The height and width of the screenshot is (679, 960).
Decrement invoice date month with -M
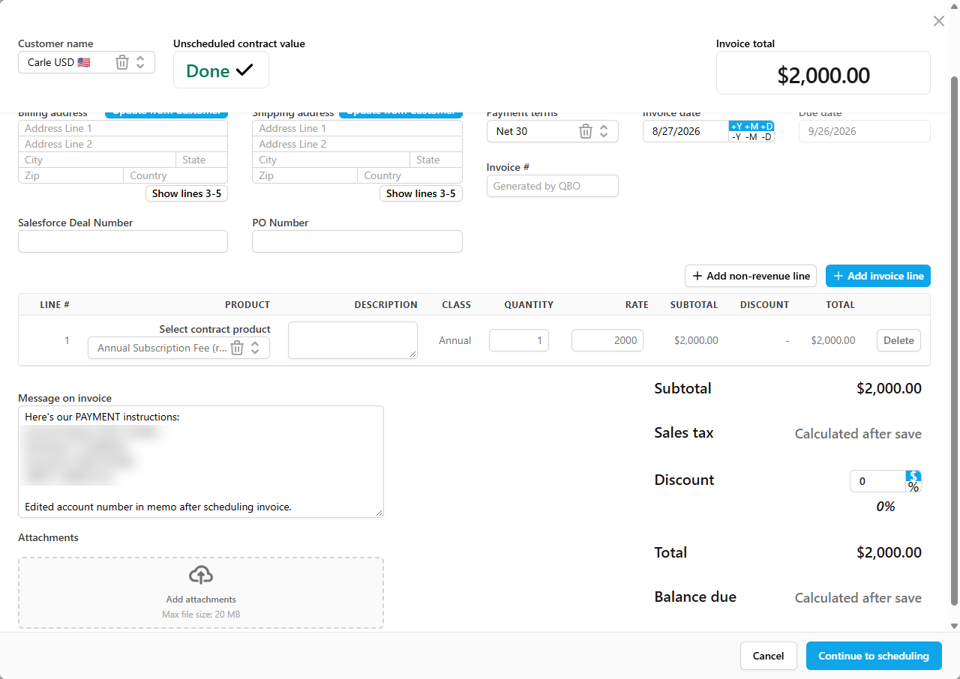tap(751, 136)
